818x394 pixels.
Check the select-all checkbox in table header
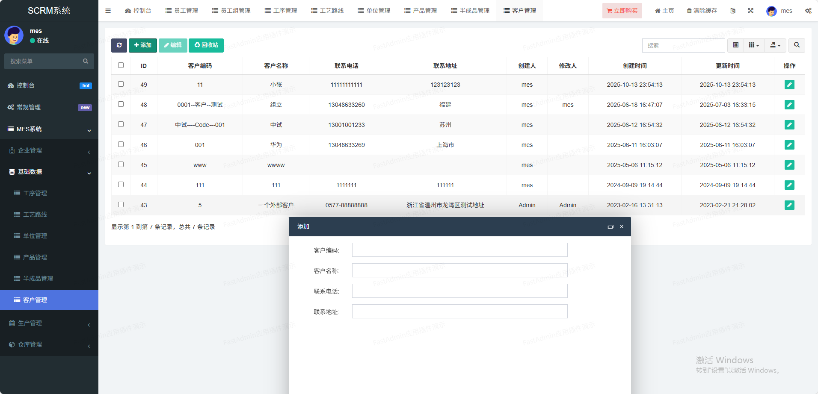tap(121, 65)
